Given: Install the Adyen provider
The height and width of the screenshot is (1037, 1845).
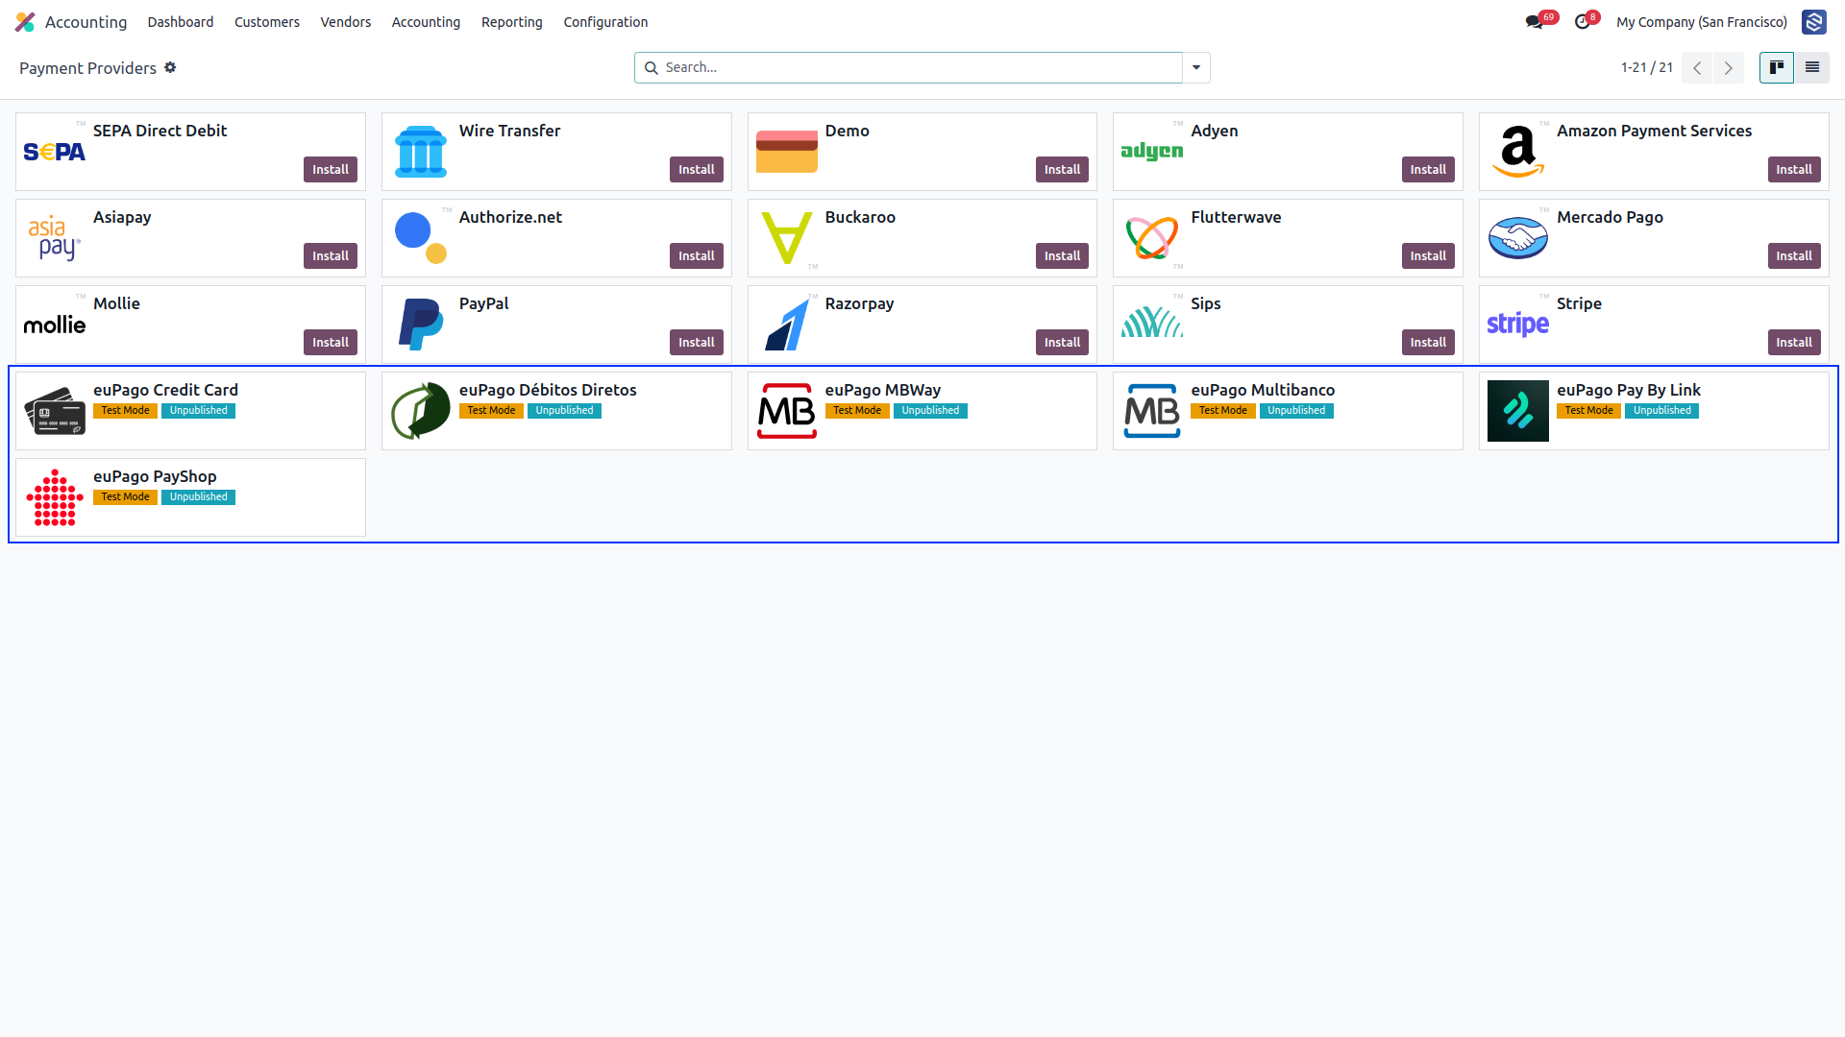Looking at the screenshot, I should [1428, 170].
